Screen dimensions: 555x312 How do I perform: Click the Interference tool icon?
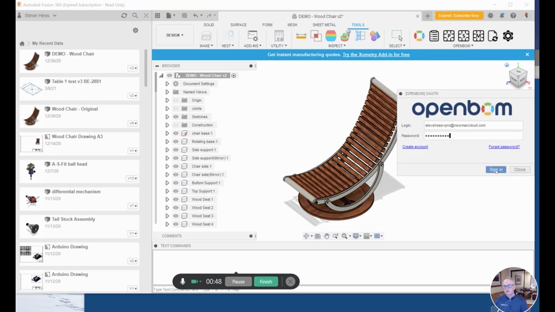pyautogui.click(x=316, y=36)
